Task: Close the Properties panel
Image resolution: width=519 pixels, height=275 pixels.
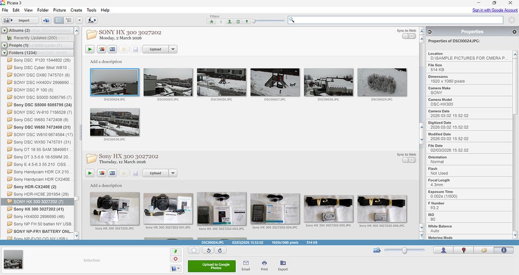Action: coord(514,32)
